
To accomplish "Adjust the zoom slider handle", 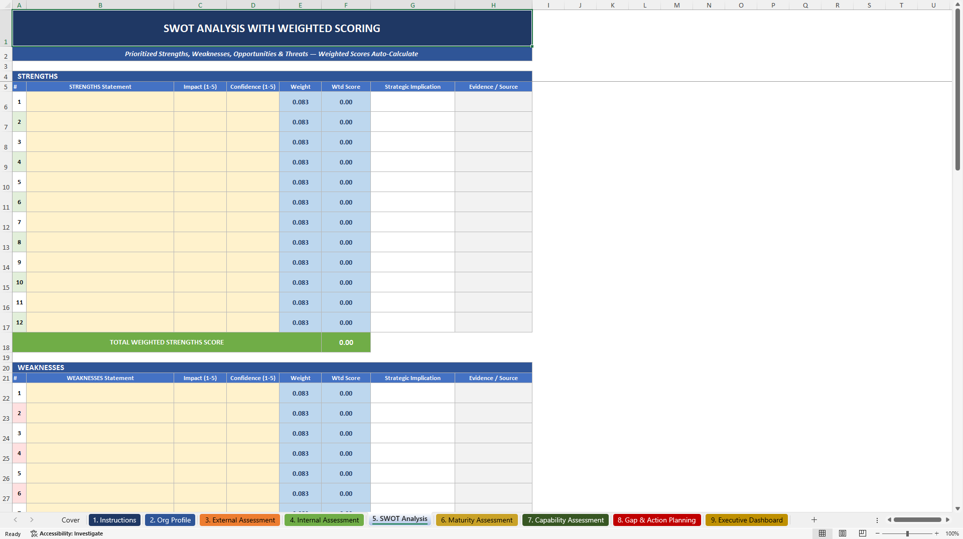I will coord(907,533).
